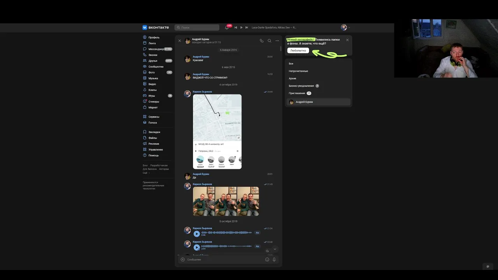Image resolution: width=498 pixels, height=280 pixels.
Task: Open the attachment plus button
Action: (x=182, y=259)
